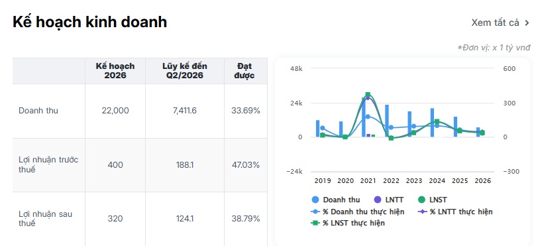The width and height of the screenshot is (534, 246).
Task: Click the 188.1 cumulative pre-tax profit cell
Action: click(x=185, y=165)
